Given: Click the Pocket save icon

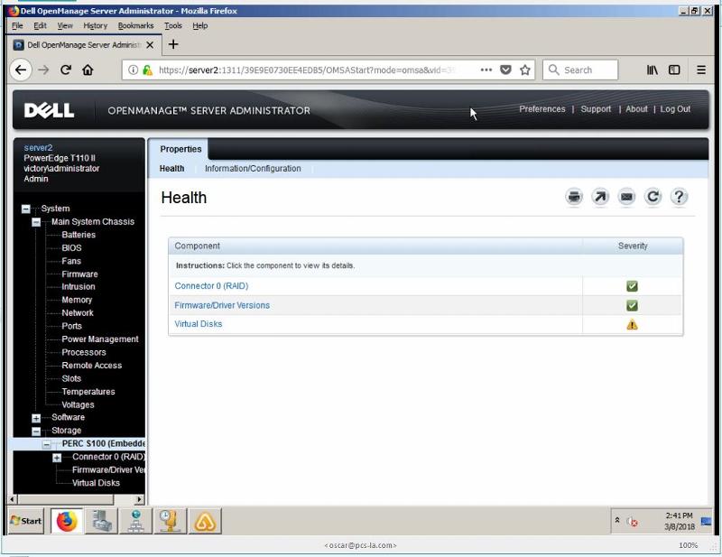Looking at the screenshot, I should click(x=505, y=70).
